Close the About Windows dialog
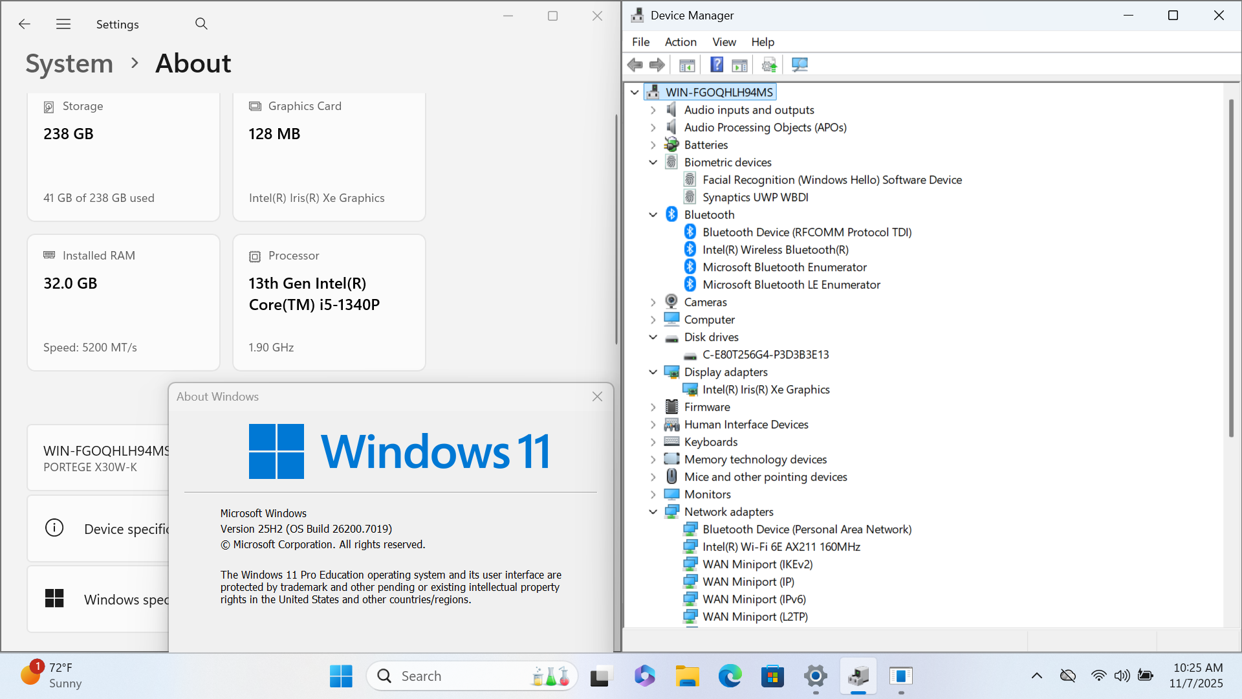1242x699 pixels. click(x=597, y=397)
